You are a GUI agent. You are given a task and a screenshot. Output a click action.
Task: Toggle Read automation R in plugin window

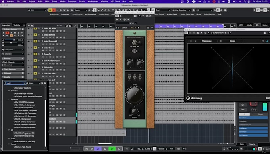click(x=117, y=19)
